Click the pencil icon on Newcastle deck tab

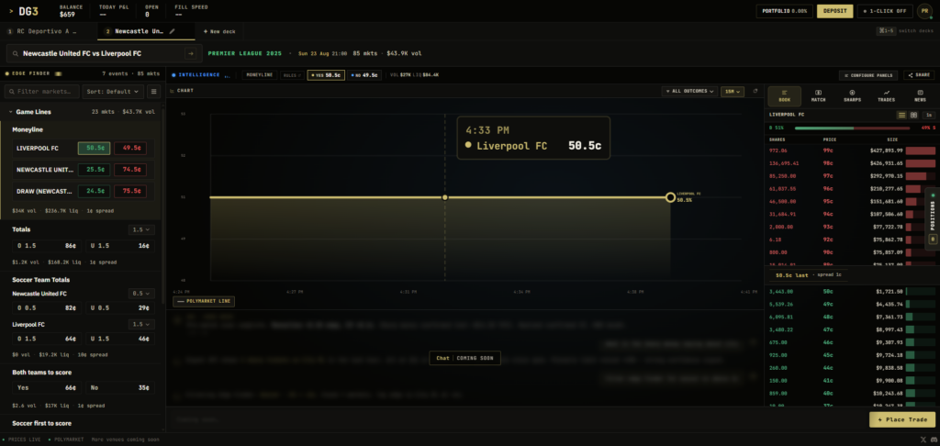click(x=173, y=31)
